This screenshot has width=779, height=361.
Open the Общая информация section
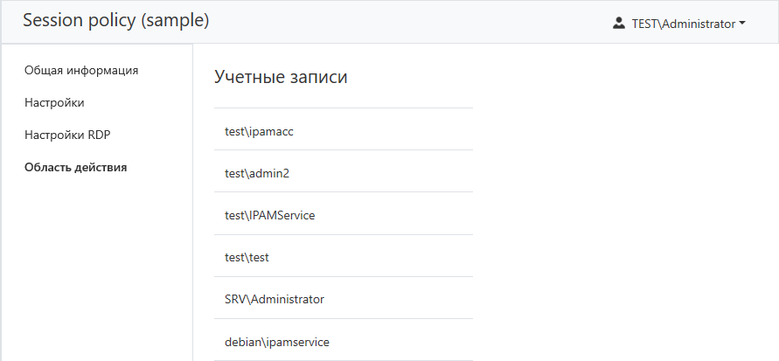[81, 70]
